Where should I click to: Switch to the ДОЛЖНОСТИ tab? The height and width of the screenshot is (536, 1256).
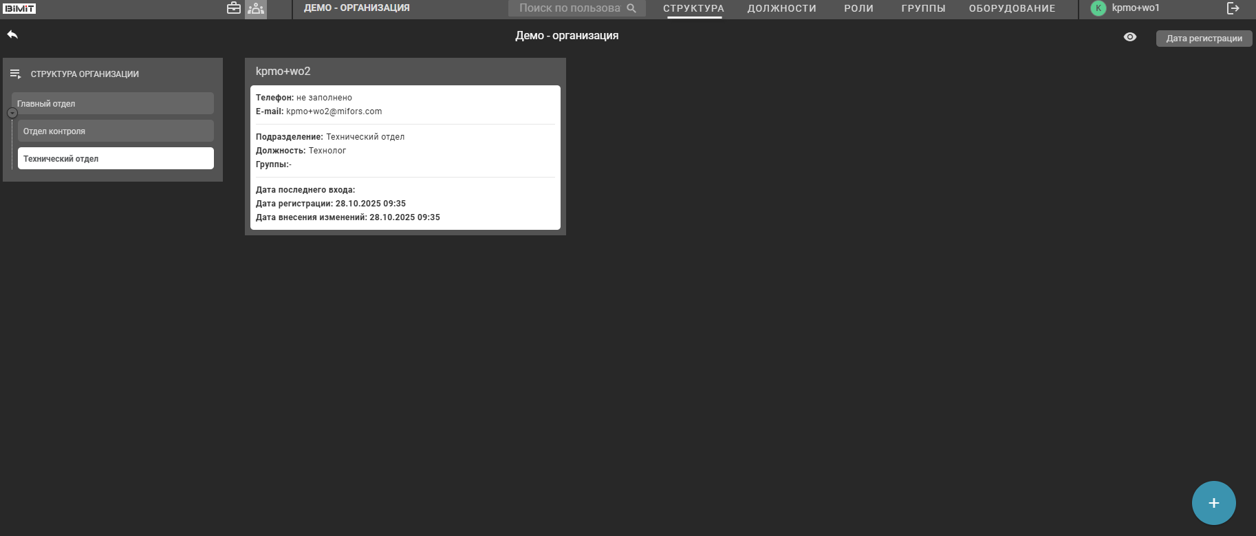tap(781, 8)
